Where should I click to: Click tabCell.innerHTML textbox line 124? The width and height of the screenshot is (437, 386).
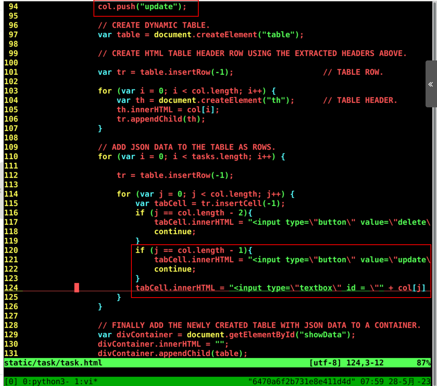tap(280, 288)
